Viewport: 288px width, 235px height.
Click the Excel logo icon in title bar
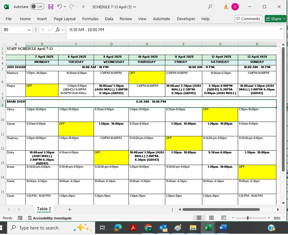6,7
